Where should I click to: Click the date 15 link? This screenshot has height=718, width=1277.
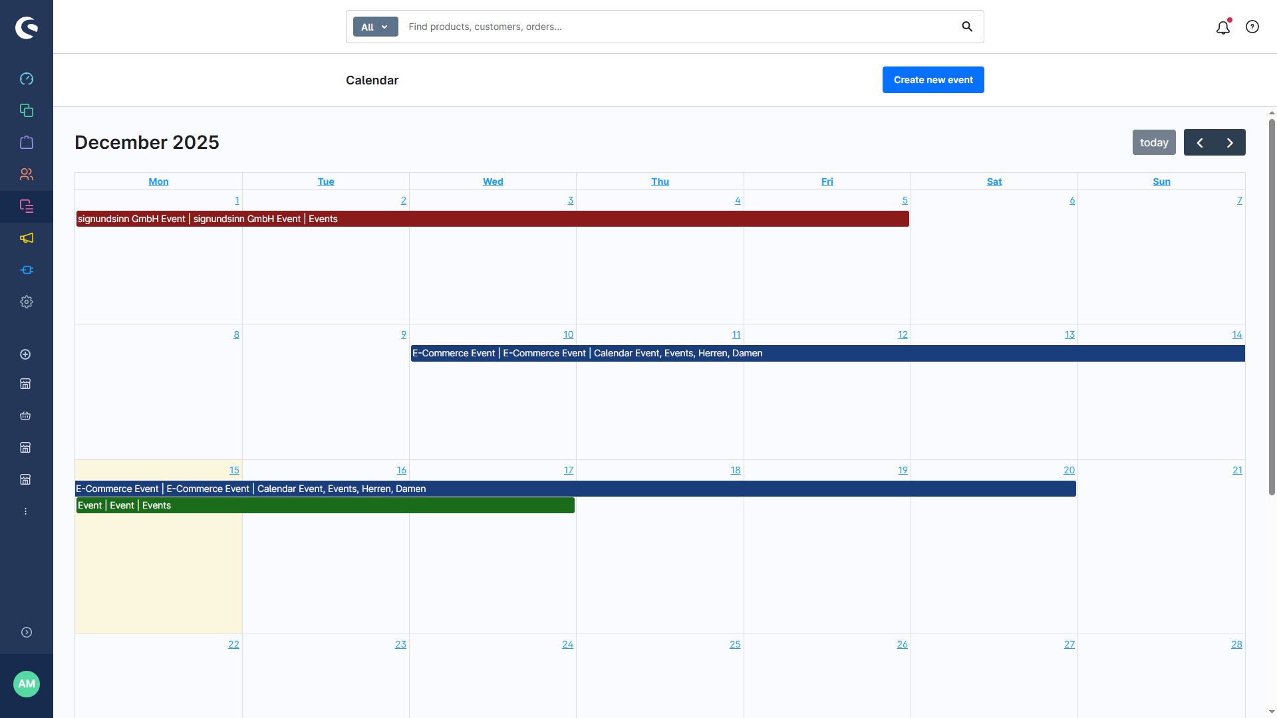234,470
